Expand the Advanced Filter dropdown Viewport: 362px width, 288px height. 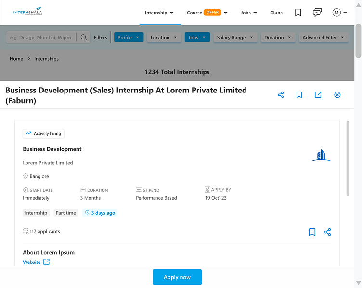click(323, 37)
